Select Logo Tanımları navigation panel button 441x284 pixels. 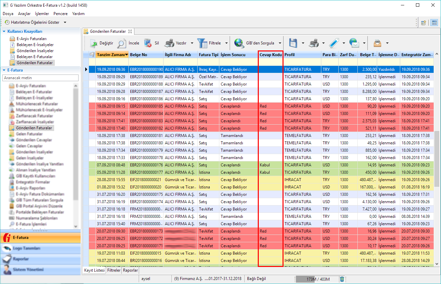[x=40, y=248]
